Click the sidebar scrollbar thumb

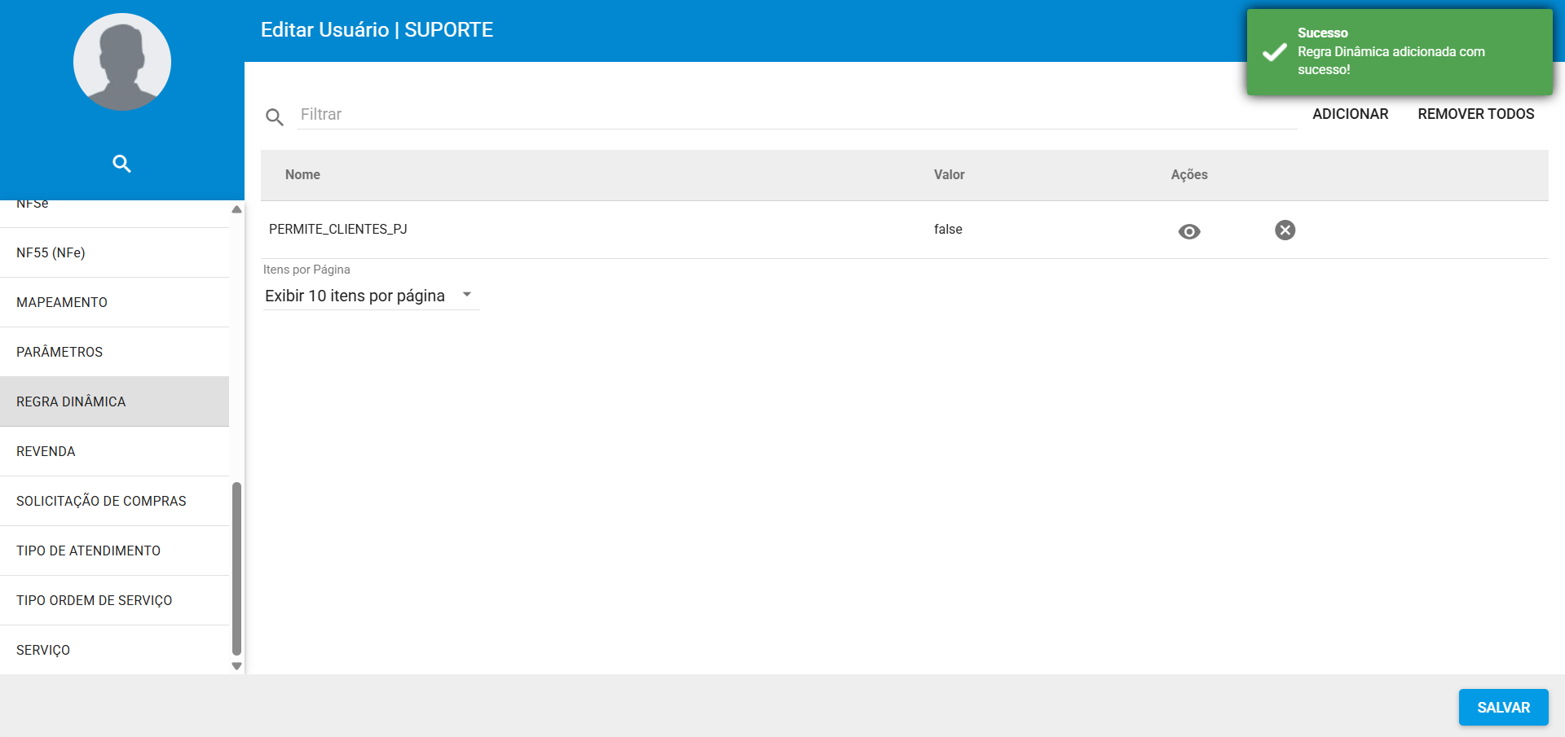pyautogui.click(x=236, y=568)
